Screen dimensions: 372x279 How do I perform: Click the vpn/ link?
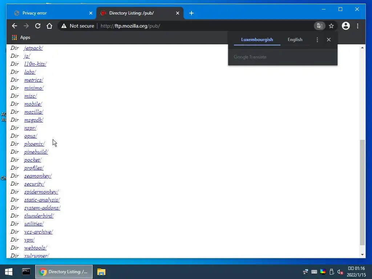(x=29, y=240)
